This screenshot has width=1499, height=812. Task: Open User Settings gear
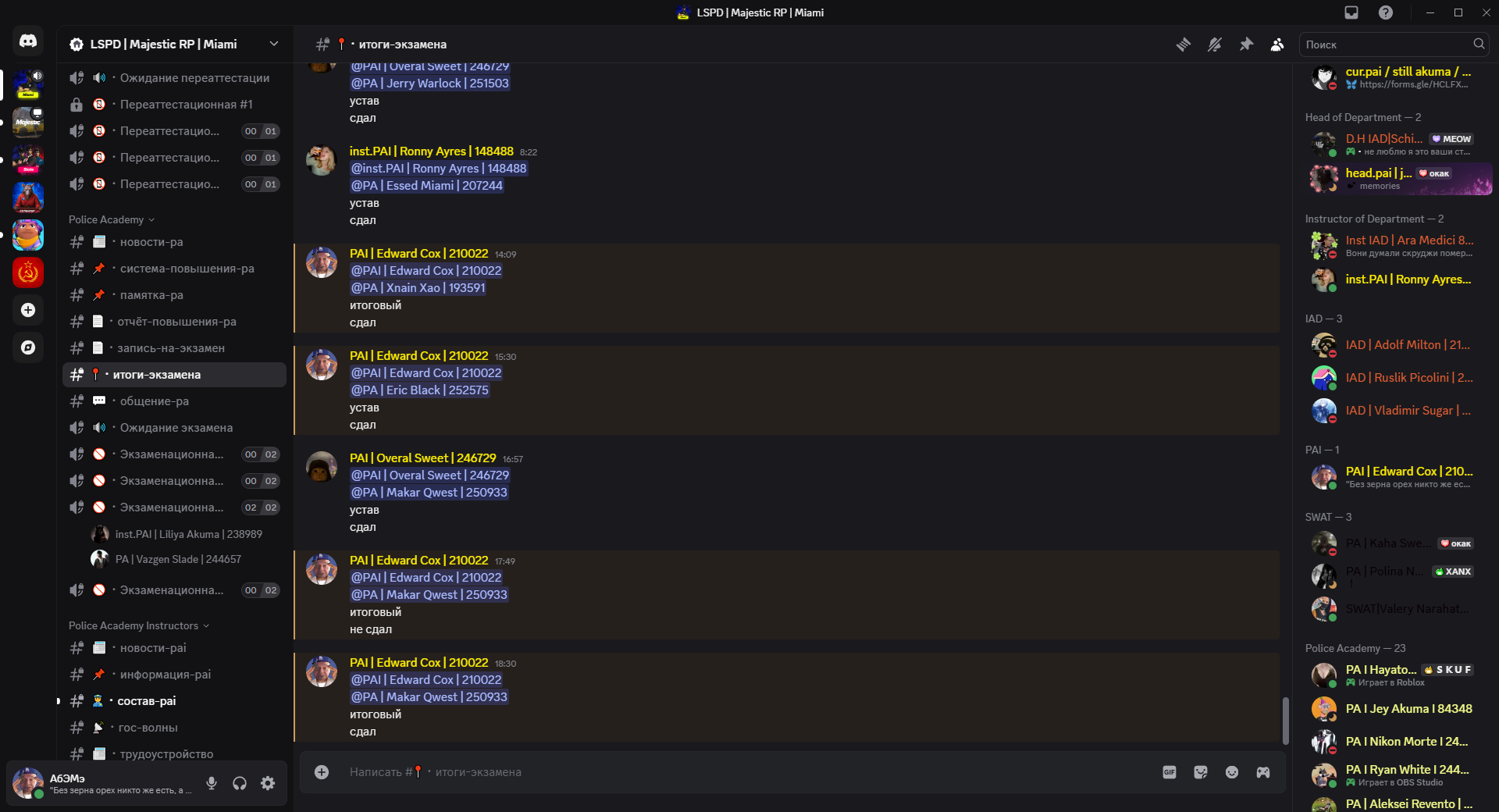click(268, 783)
